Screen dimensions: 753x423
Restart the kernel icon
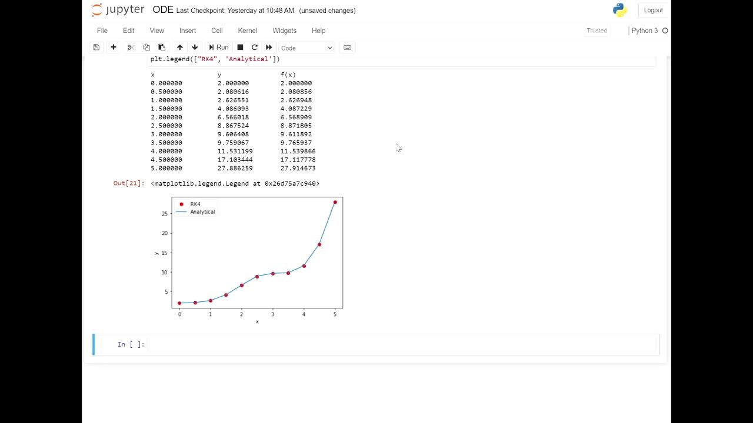point(255,48)
